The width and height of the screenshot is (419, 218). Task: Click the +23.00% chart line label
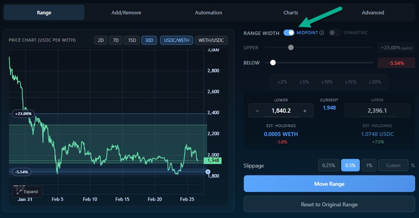pyautogui.click(x=23, y=113)
